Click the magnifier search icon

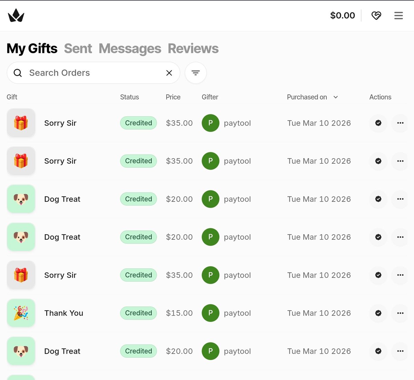[18, 73]
